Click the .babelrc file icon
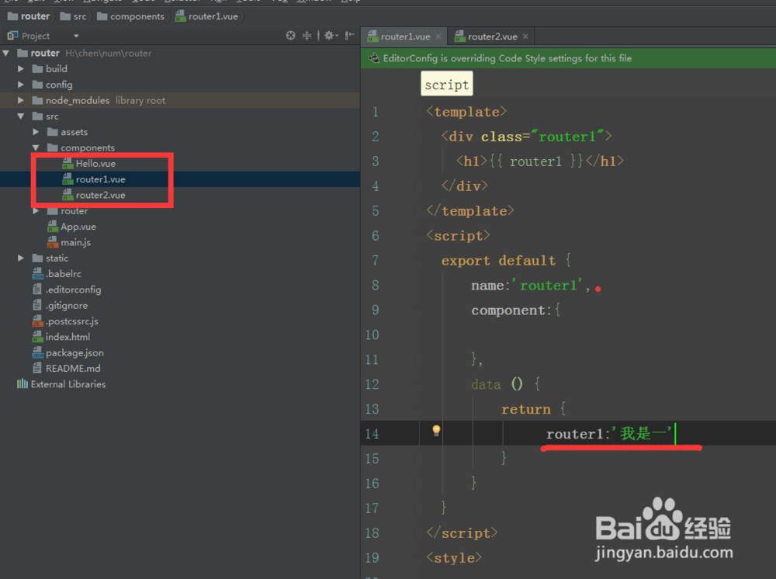776x579 pixels. pos(37,274)
